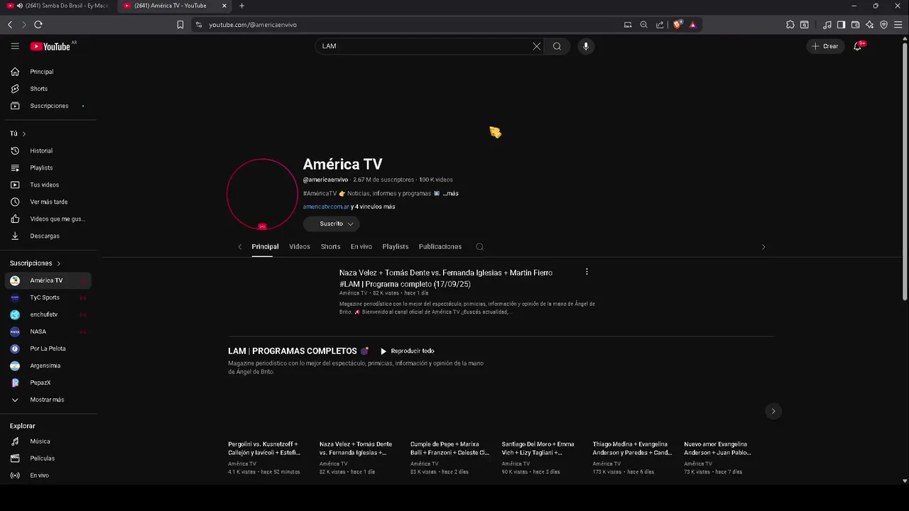The image size is (909, 511).
Task: Open NASA subscription channel
Action: pos(48,331)
